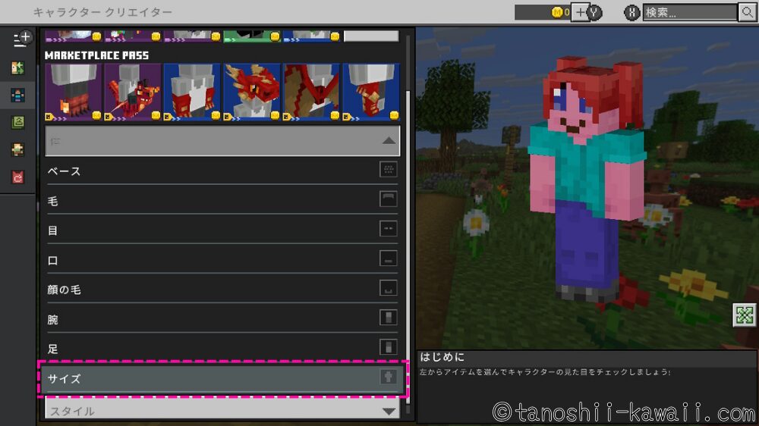Viewport: 759px width, 426px height.
Task: Open the 顔の毛 facial hair category
Action: pos(222,289)
